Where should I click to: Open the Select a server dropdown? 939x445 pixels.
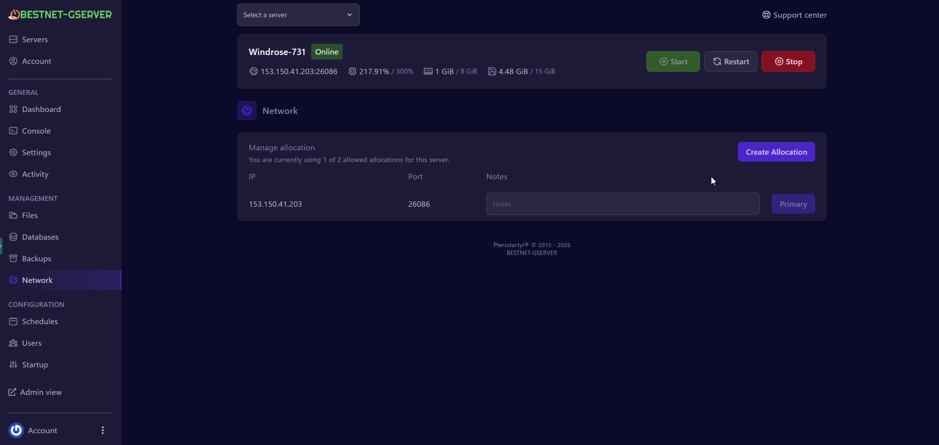pyautogui.click(x=298, y=15)
